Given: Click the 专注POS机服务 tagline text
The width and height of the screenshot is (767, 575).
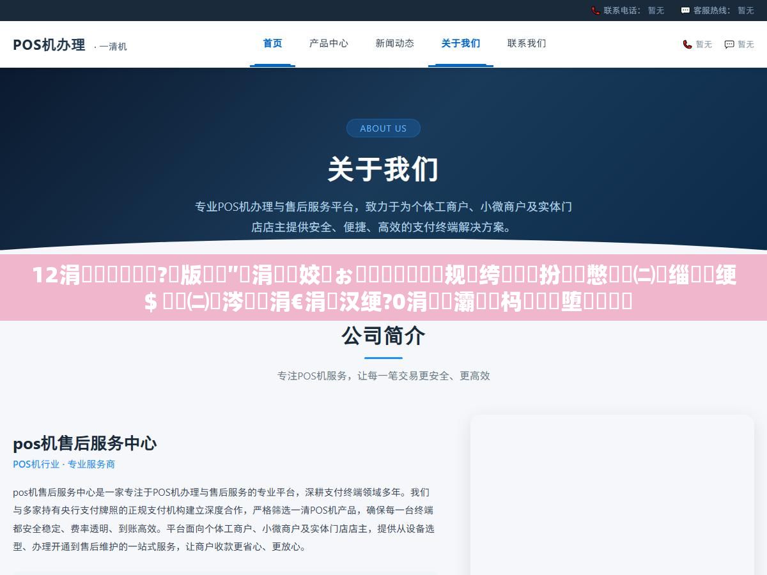Looking at the screenshot, I should [x=383, y=376].
